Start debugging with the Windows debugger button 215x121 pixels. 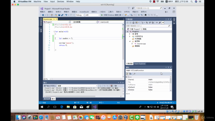click(x=112, y=15)
